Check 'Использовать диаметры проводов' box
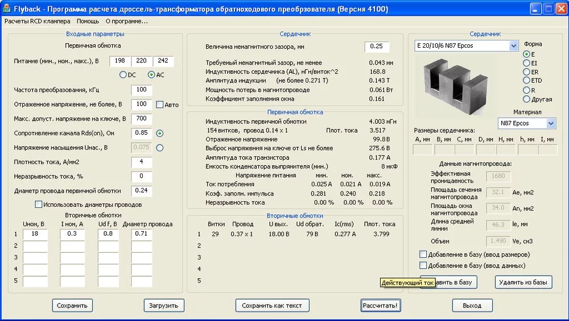This screenshot has width=569, height=321. 39,205
